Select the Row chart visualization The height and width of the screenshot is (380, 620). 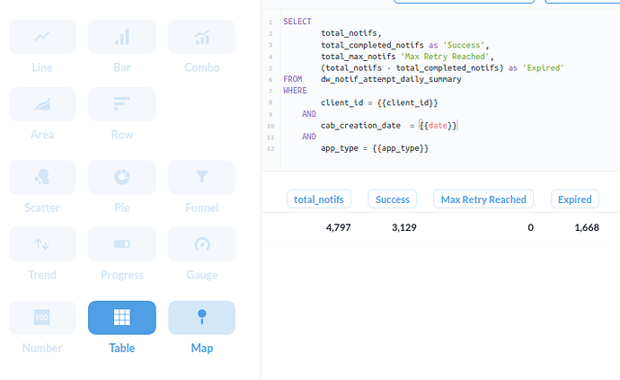click(x=122, y=104)
